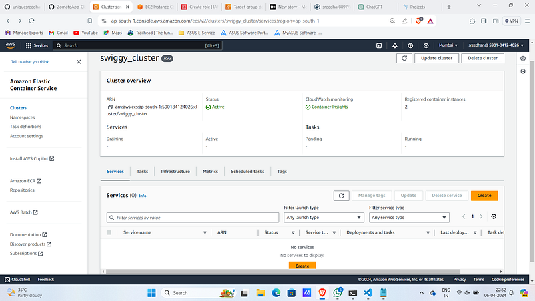Switch to the Infrastructure tab

(x=175, y=172)
